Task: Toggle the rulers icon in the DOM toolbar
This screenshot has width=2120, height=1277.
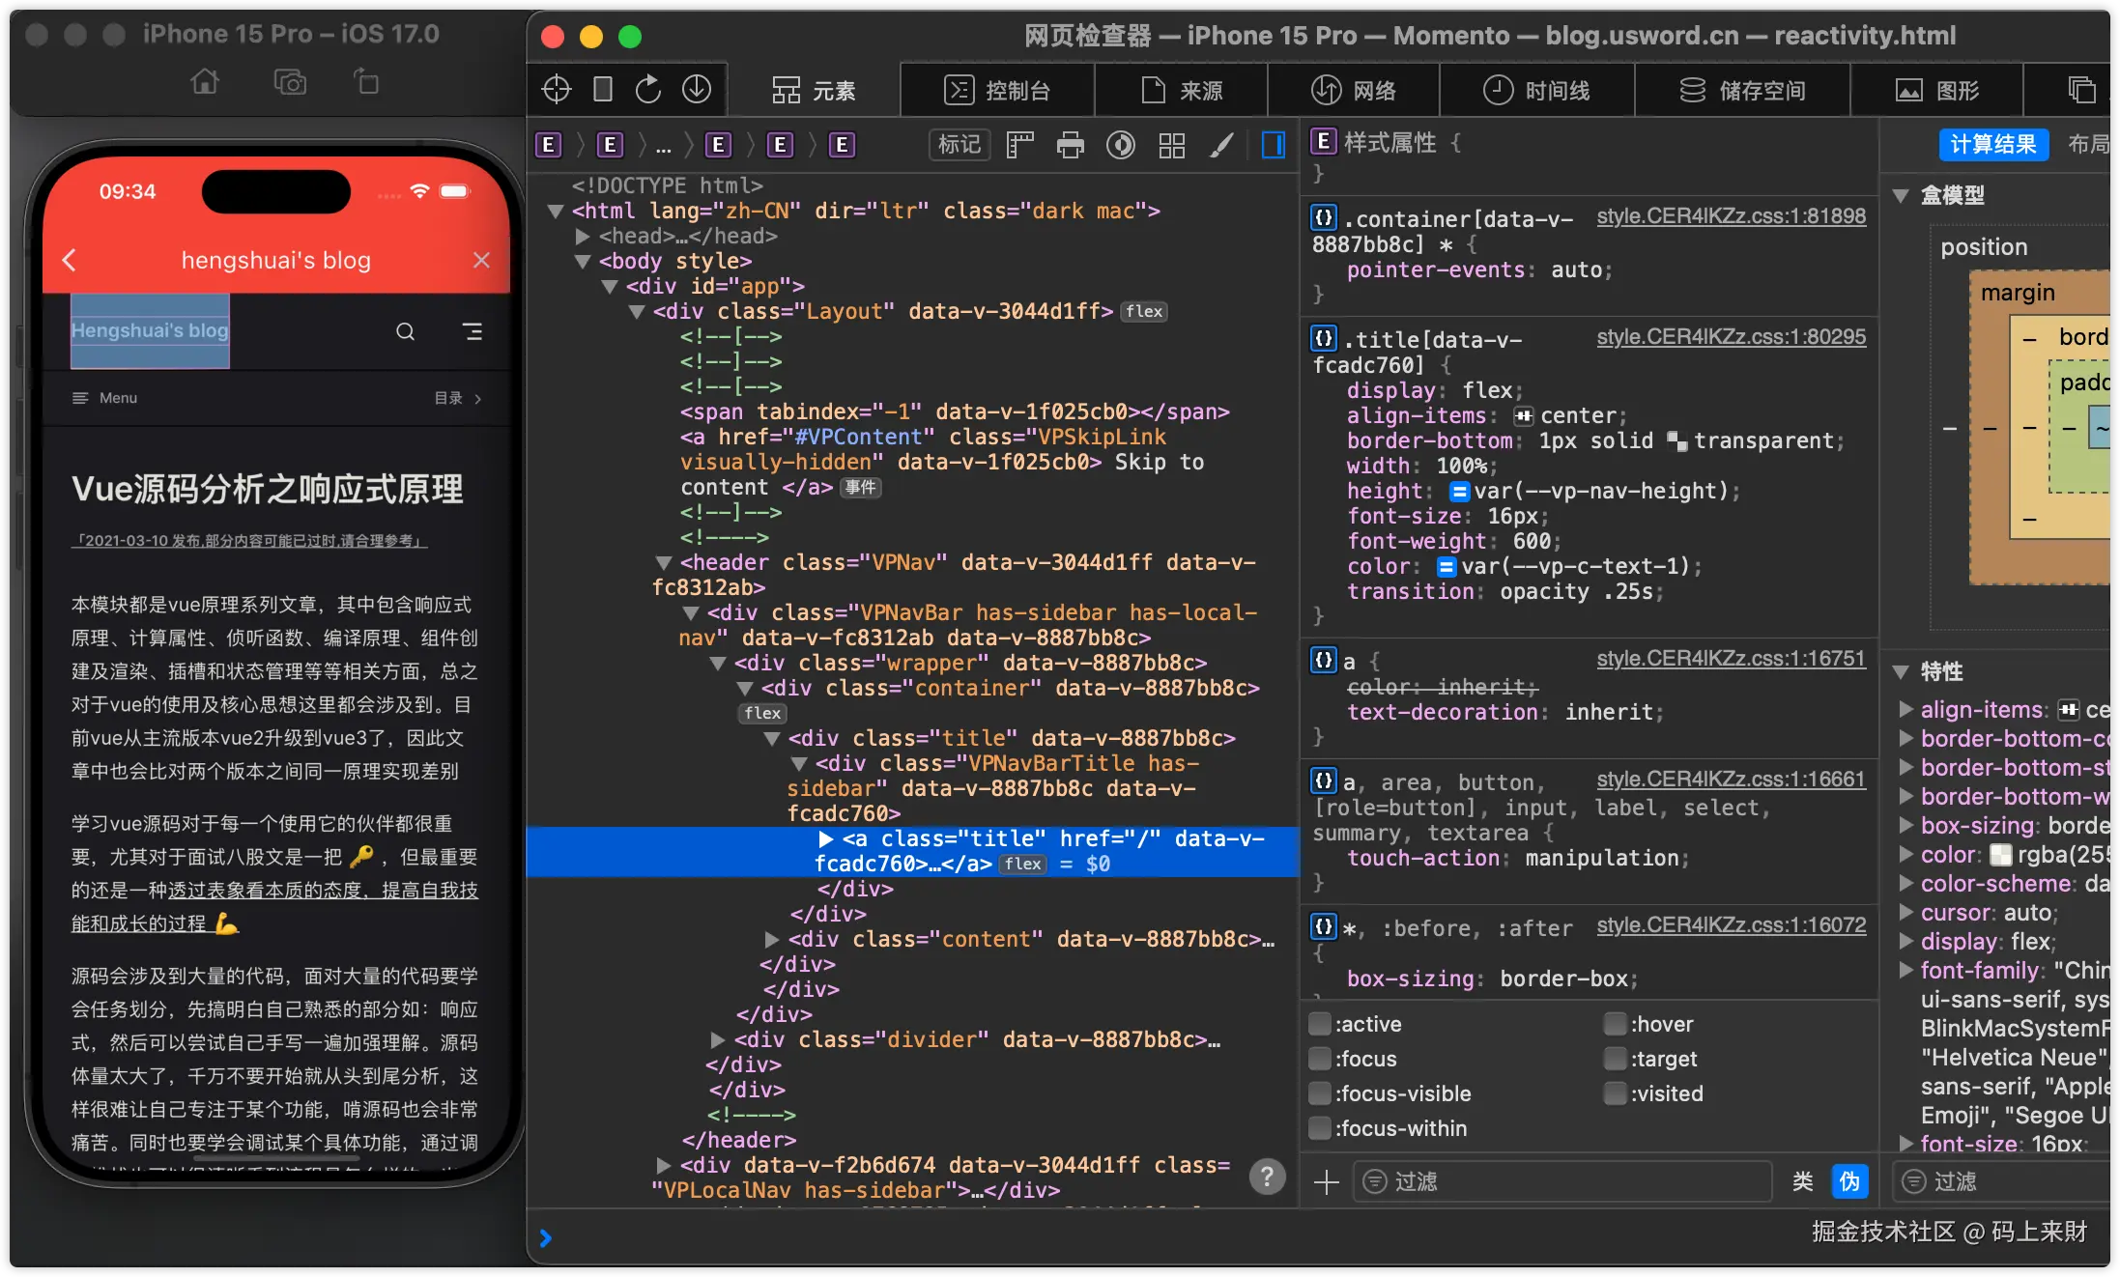Action: tap(1019, 145)
